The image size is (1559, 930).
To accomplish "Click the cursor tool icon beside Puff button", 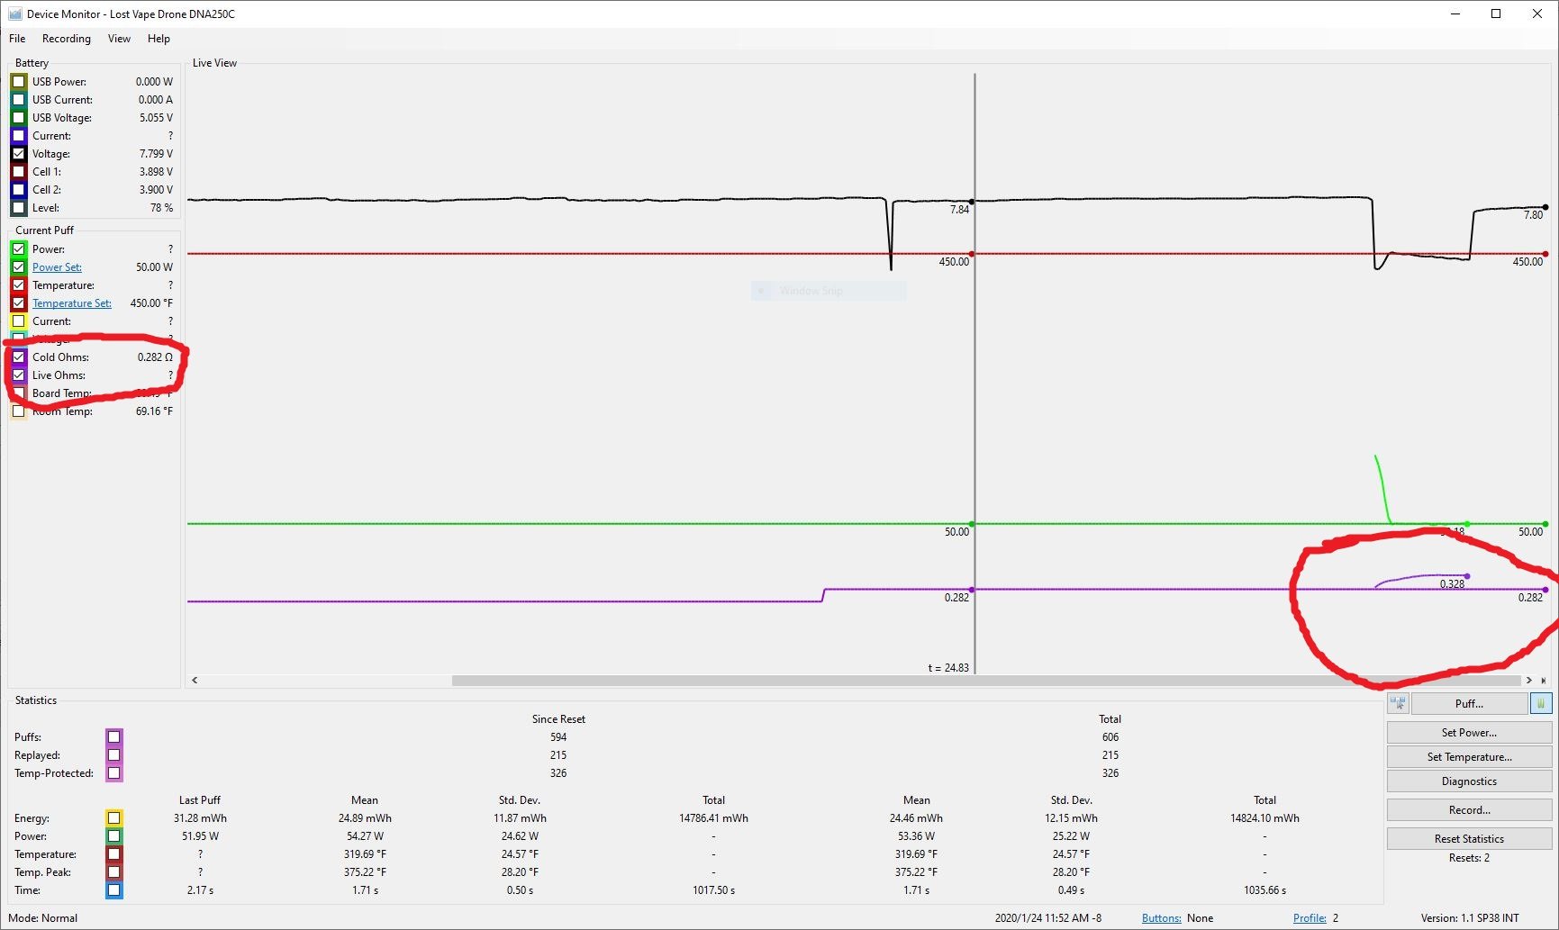I will [x=1398, y=703].
